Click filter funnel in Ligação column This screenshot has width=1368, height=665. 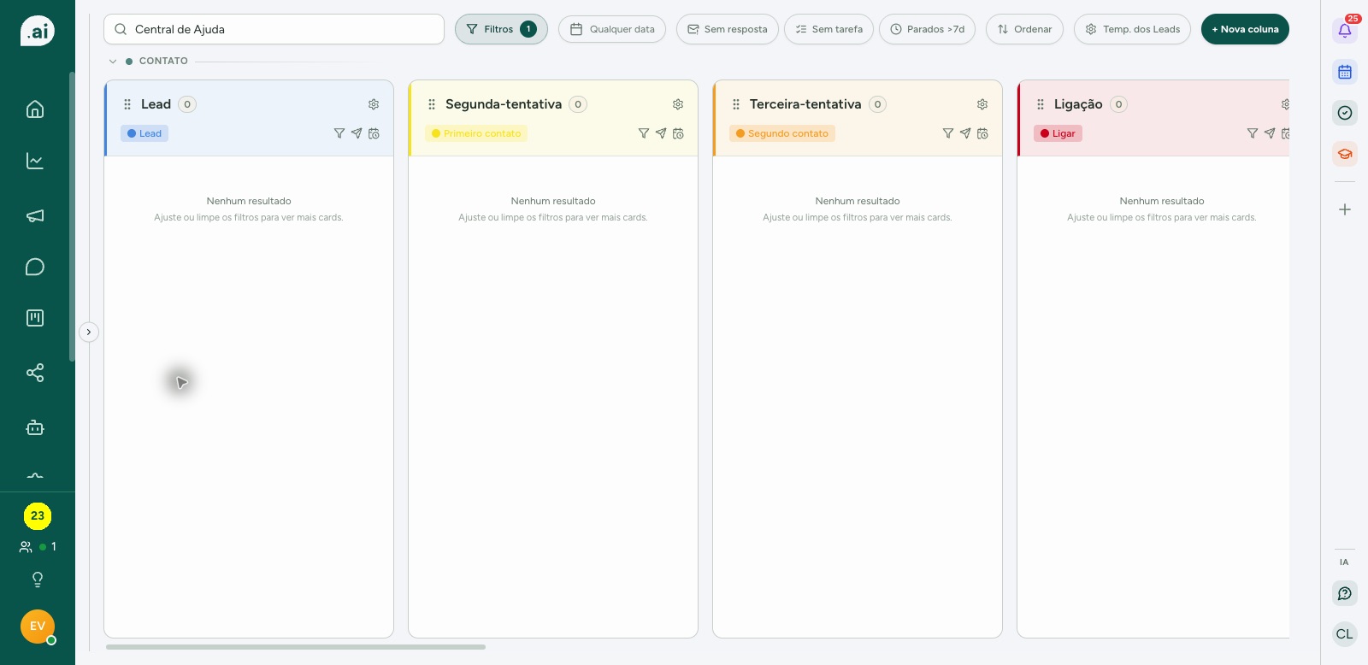point(1253,133)
